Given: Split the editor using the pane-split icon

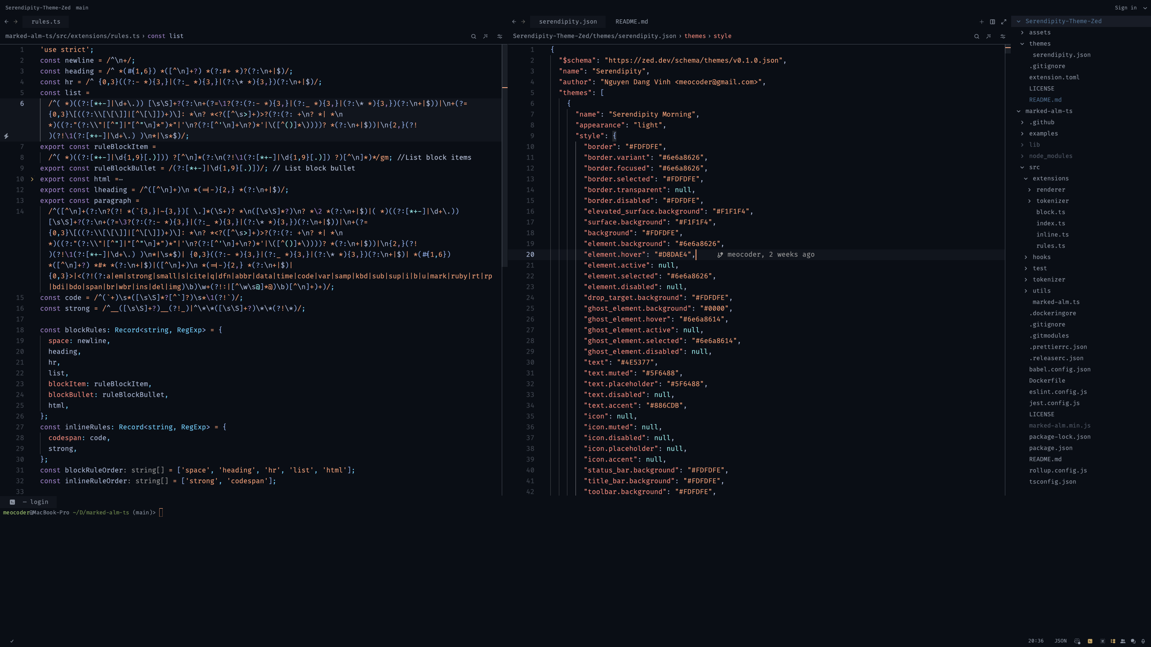Looking at the screenshot, I should [993, 22].
